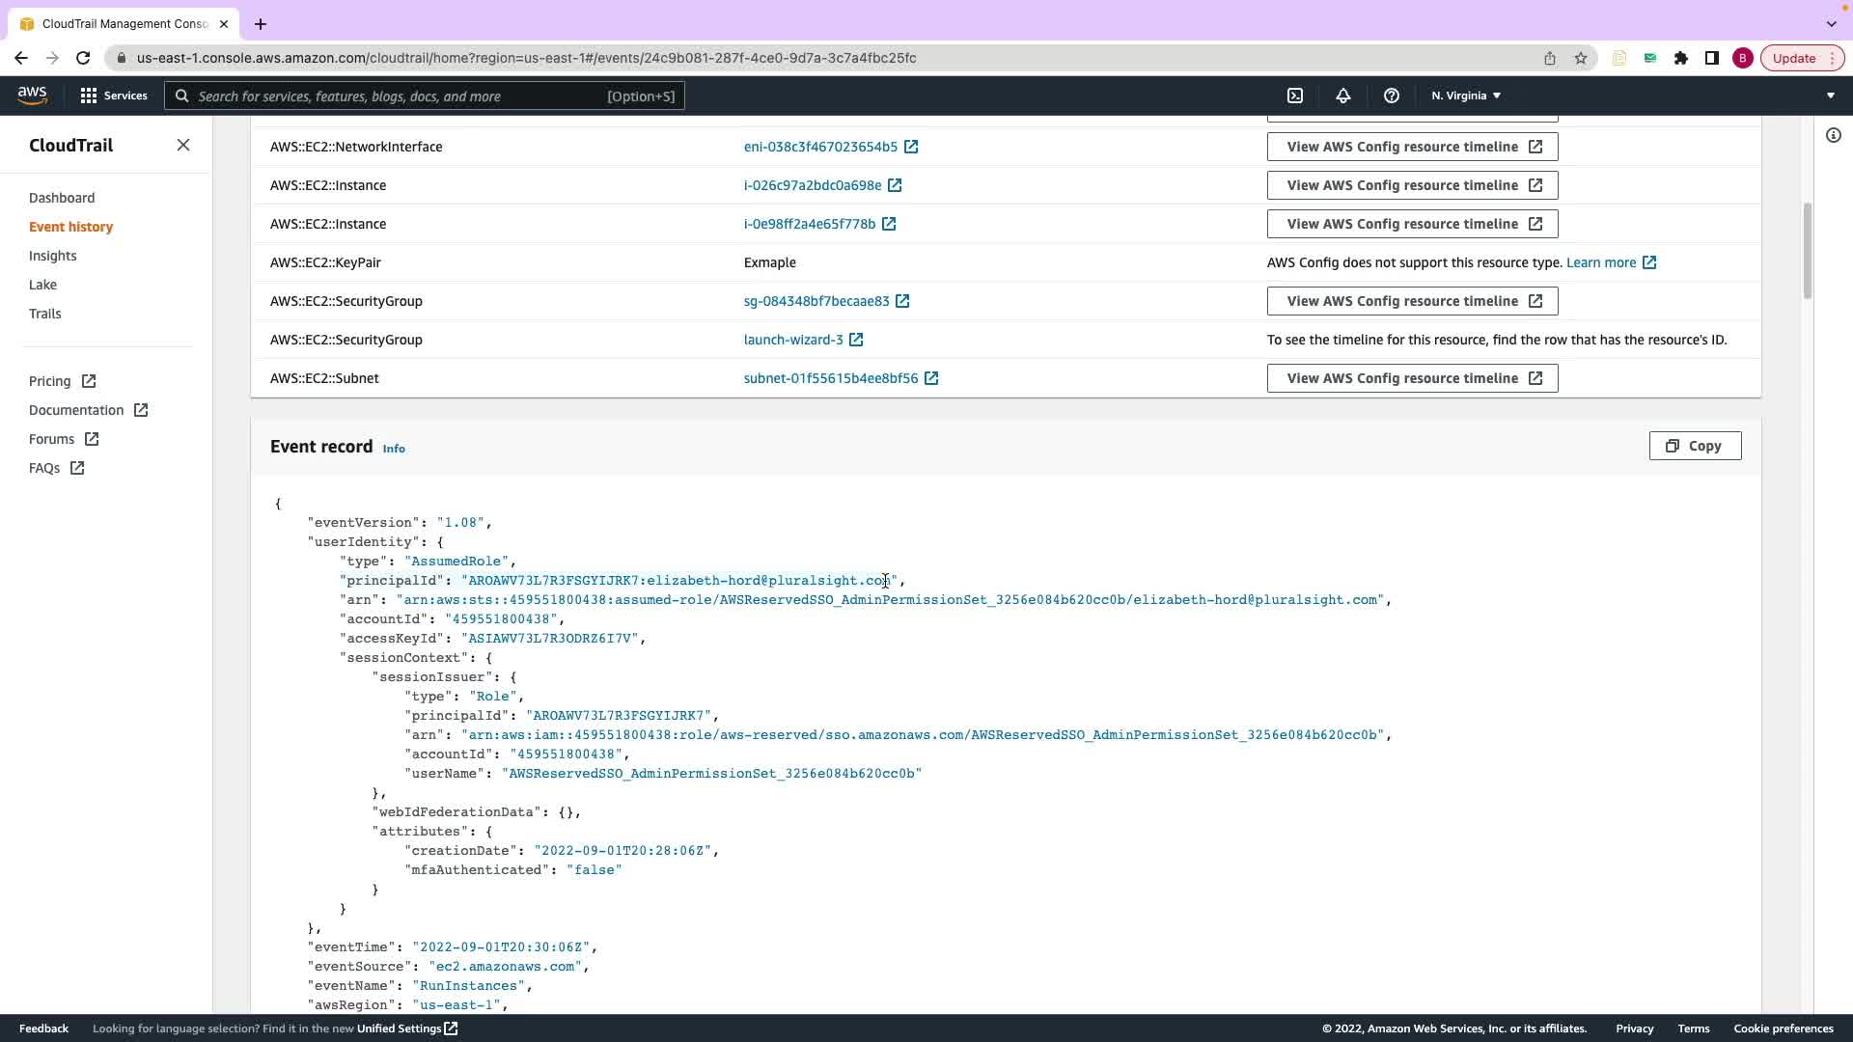Expand the N. Virginia region dropdown

1466,96
